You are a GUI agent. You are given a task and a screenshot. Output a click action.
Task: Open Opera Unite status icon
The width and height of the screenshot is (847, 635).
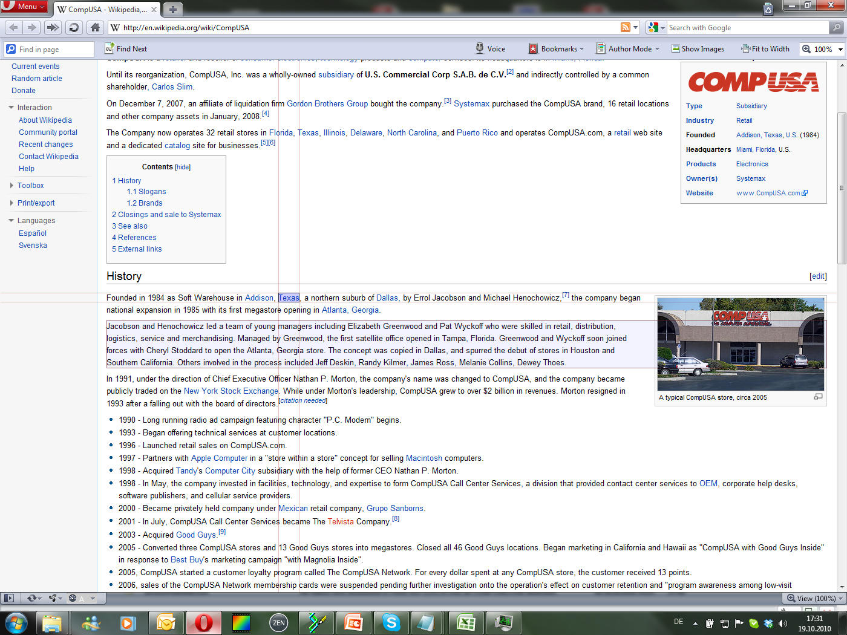pyautogui.click(x=56, y=598)
